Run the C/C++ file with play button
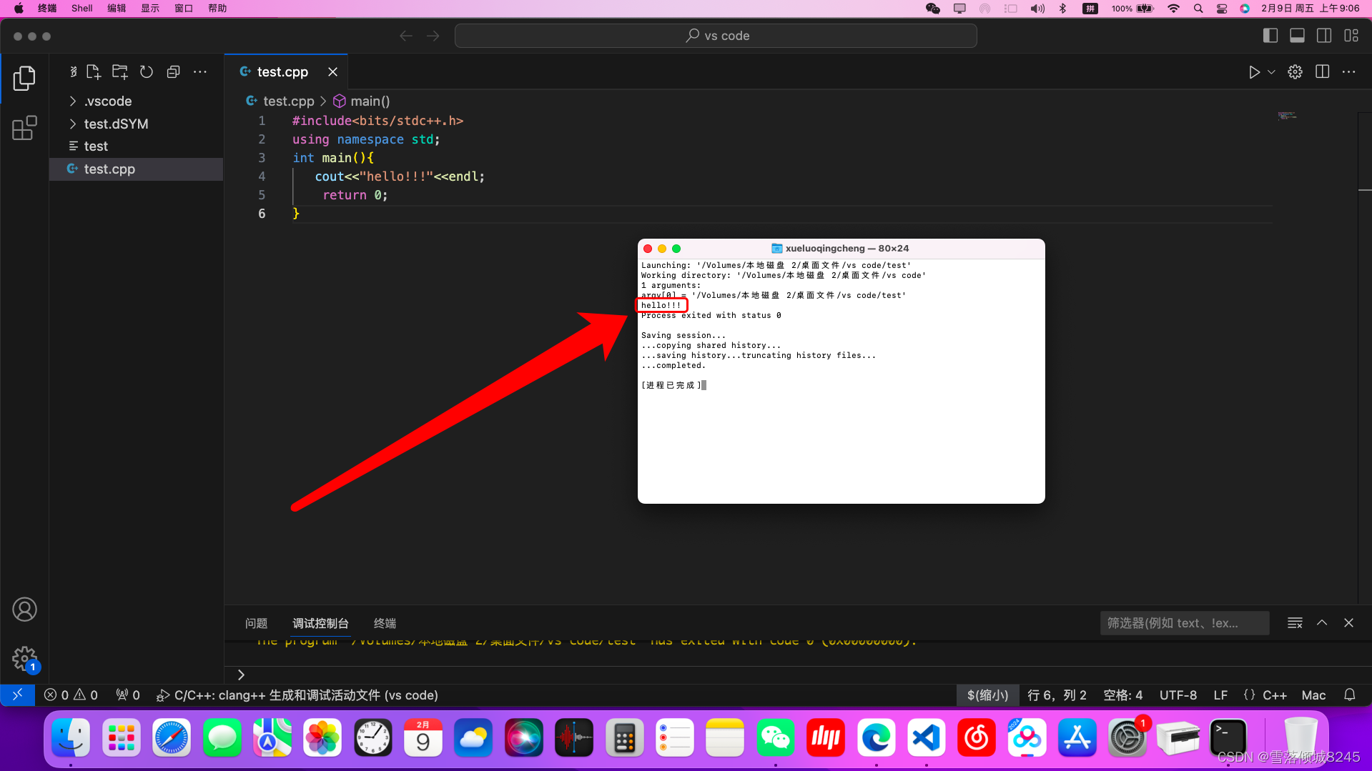 (x=1253, y=72)
